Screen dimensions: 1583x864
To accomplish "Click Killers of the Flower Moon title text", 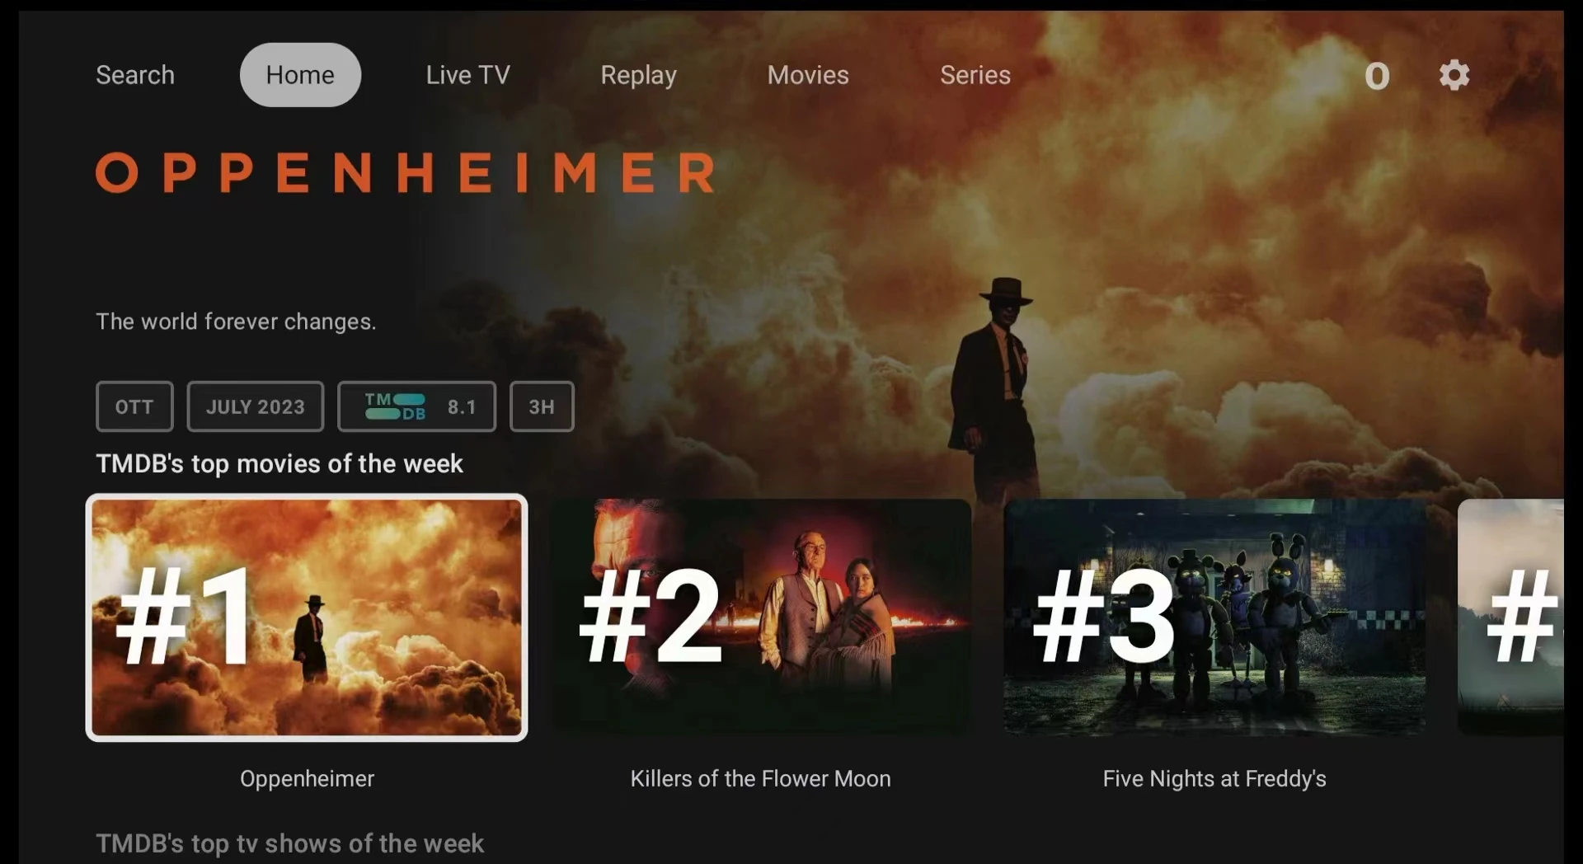I will point(760,779).
